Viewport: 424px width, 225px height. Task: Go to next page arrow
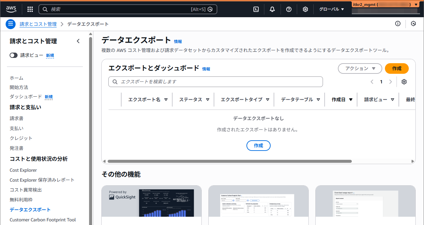[391, 82]
